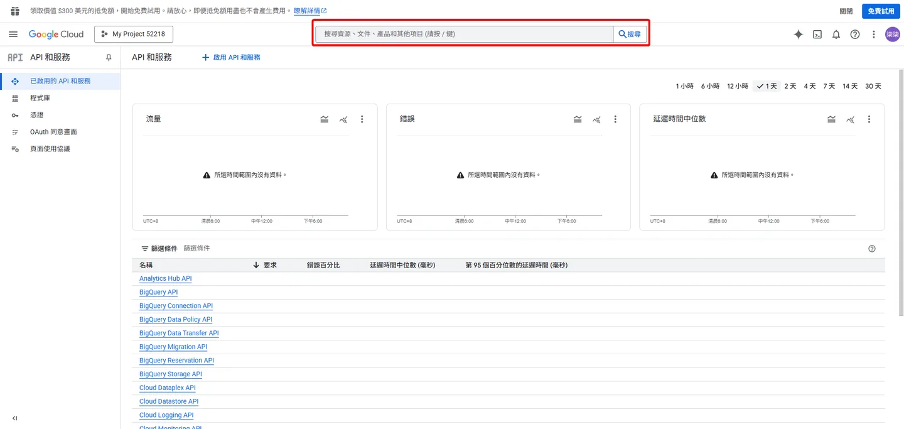Open the notifications bell

tap(836, 35)
